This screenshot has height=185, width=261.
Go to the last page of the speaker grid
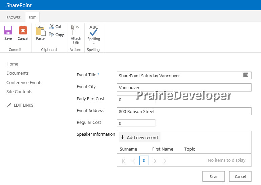click(165, 161)
